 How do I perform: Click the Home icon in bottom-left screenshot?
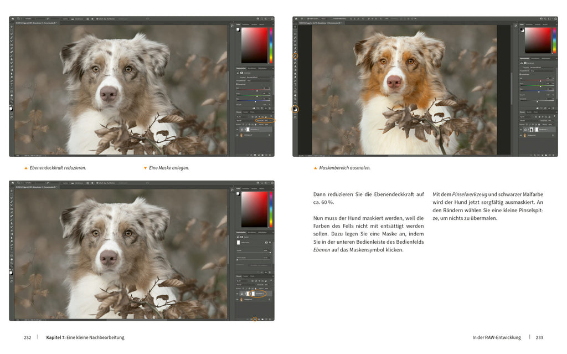(x=12, y=183)
